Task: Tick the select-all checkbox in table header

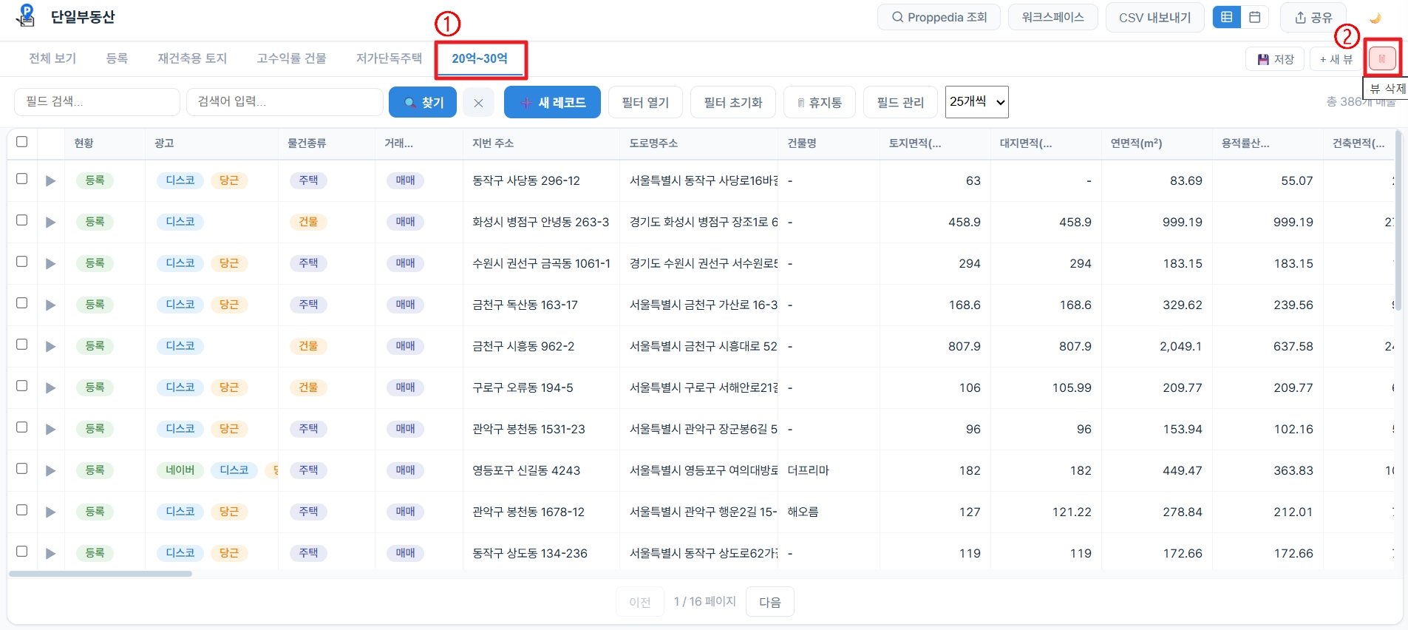Action: tap(22, 142)
